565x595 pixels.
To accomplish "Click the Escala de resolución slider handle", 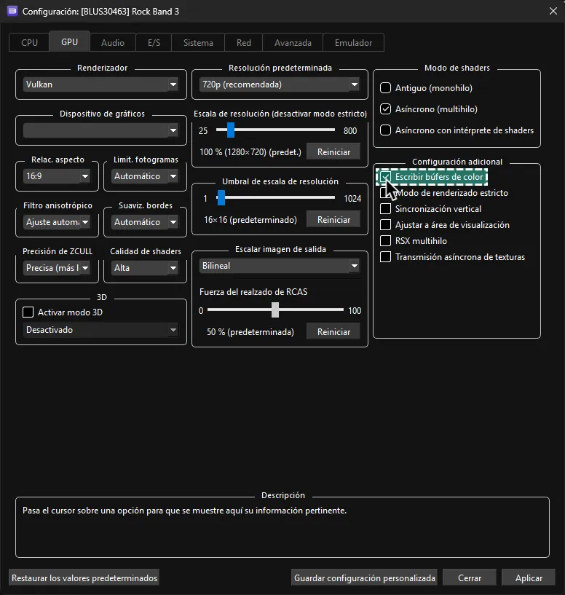I will 231,130.
